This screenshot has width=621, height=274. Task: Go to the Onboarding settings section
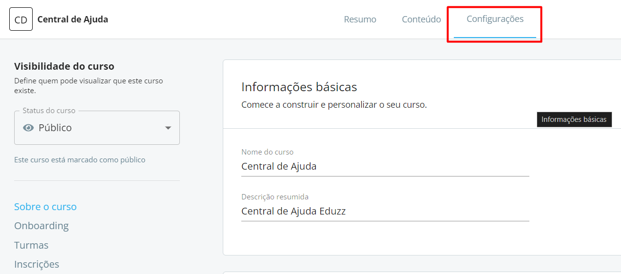(41, 226)
